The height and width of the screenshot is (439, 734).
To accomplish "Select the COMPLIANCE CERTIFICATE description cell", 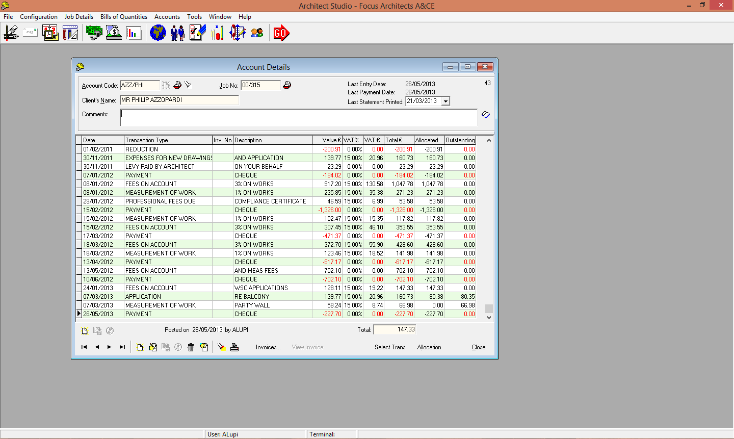I will [273, 201].
